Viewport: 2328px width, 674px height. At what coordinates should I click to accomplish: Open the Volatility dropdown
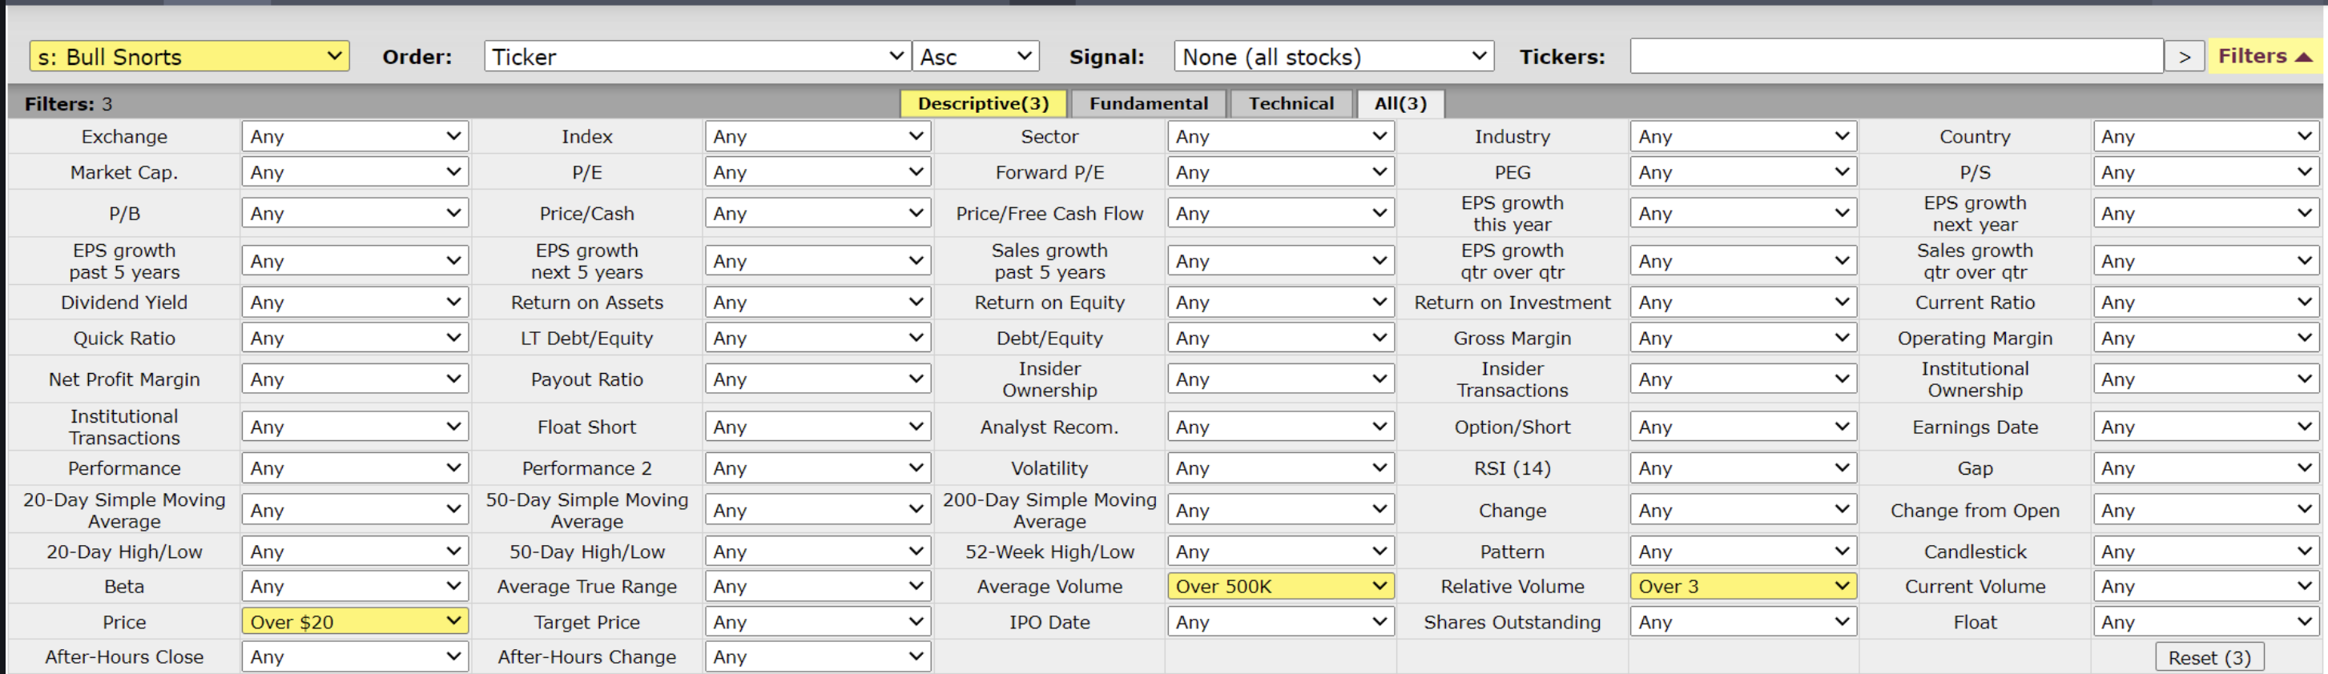tap(1281, 468)
